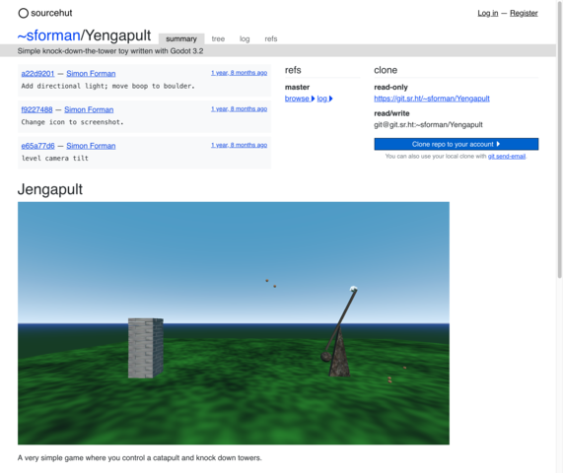This screenshot has height=473, width=563.
Task: Open commit e65a77d6
Action: point(37,146)
